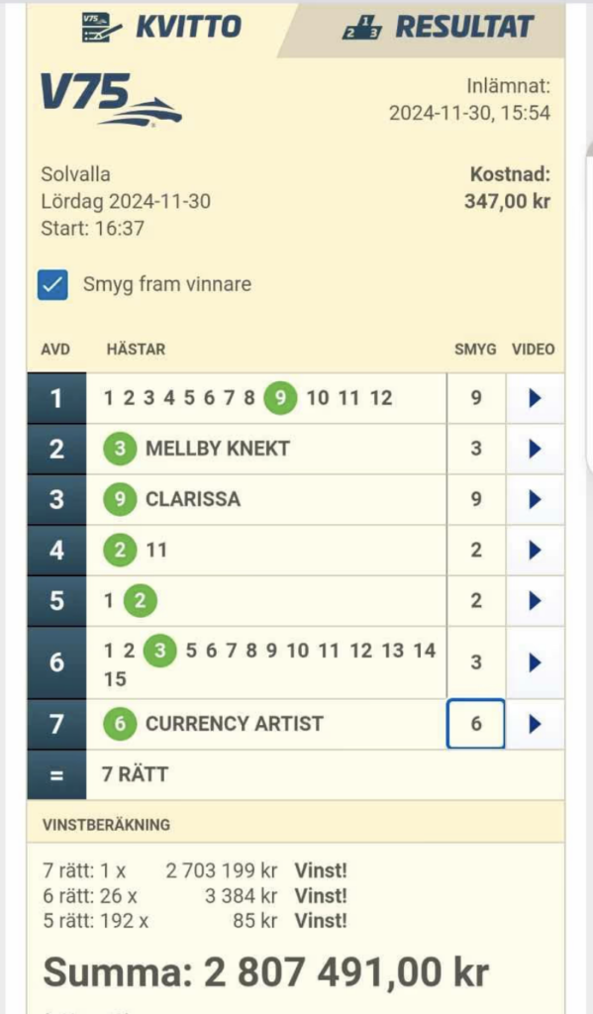593x1014 pixels.
Task: Play the video for race 5
Action: pos(535,600)
